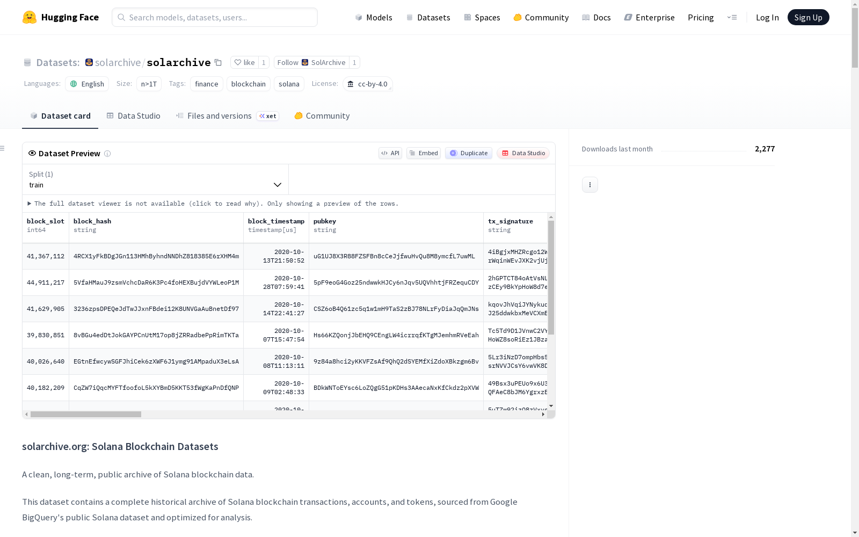This screenshot has width=859, height=537.
Task: Open the Community tab of the dataset
Action: (x=322, y=115)
